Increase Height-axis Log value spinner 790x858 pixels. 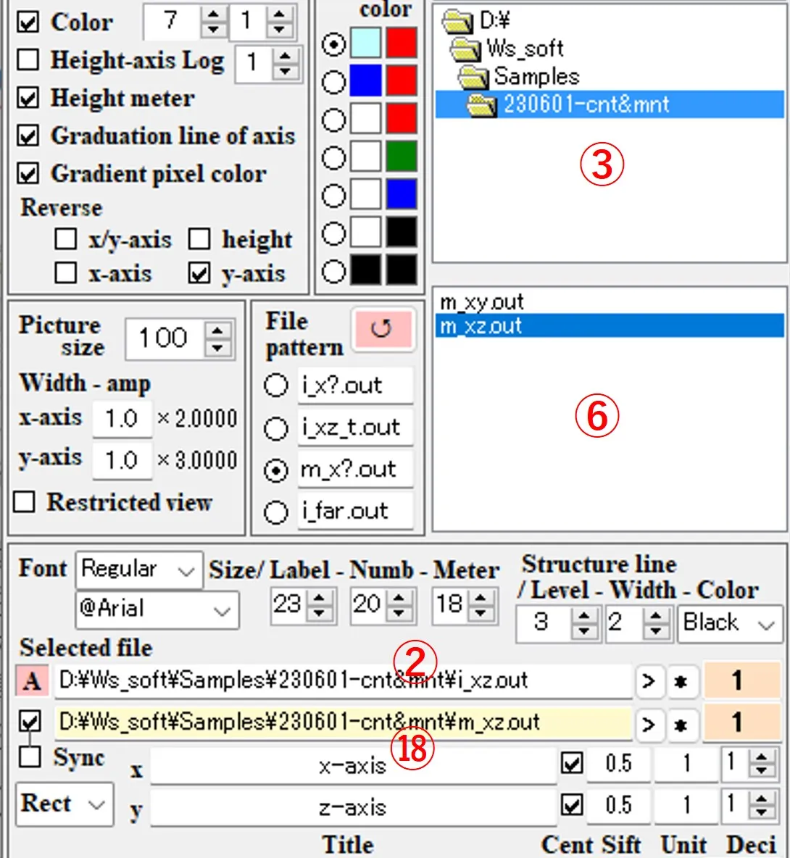click(x=285, y=55)
